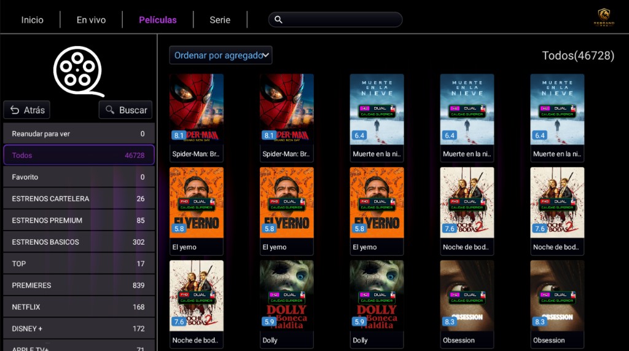Open the last Muerte en la nieve poster
The height and width of the screenshot is (351, 629).
tap(557, 109)
